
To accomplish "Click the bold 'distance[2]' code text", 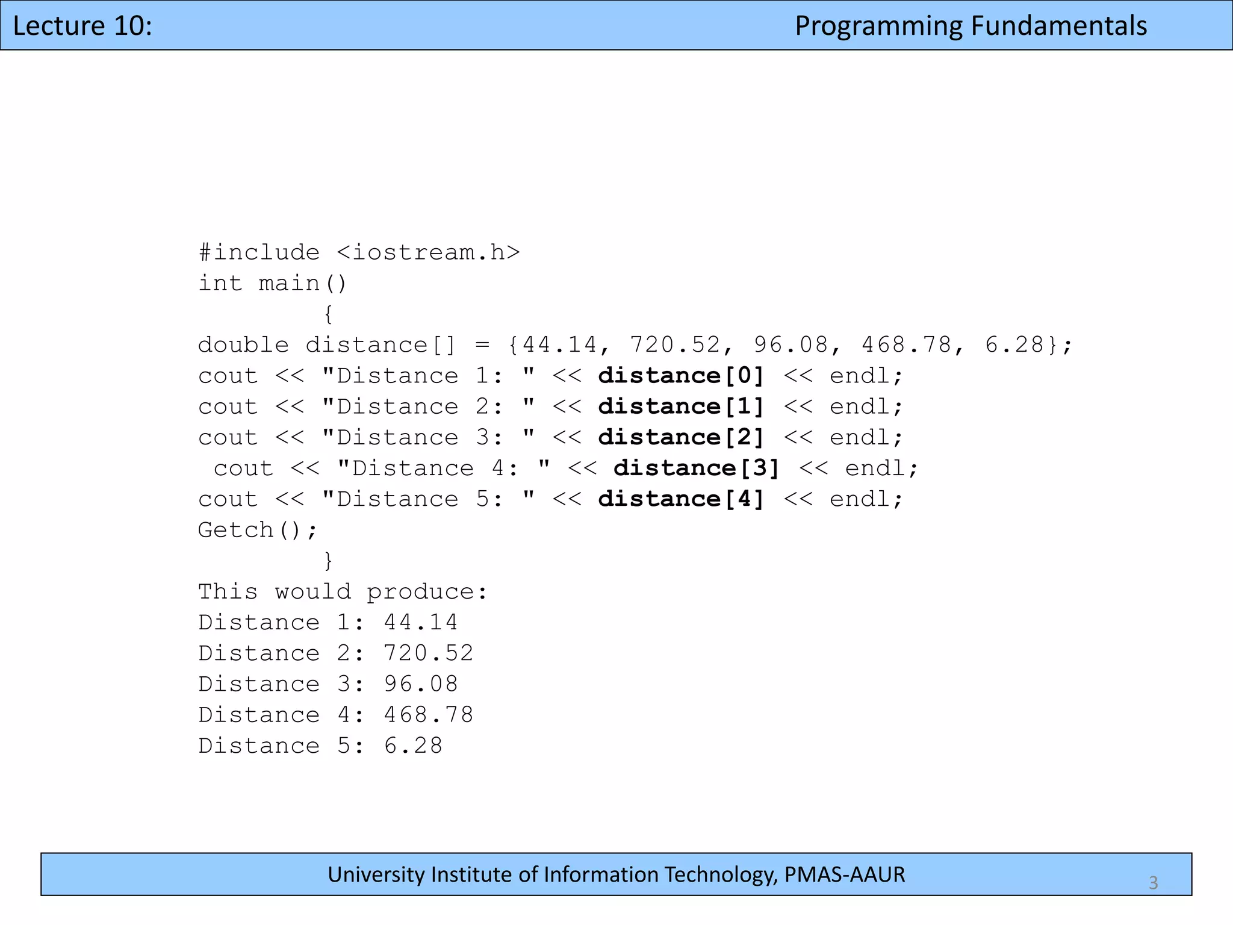I will [x=681, y=437].
